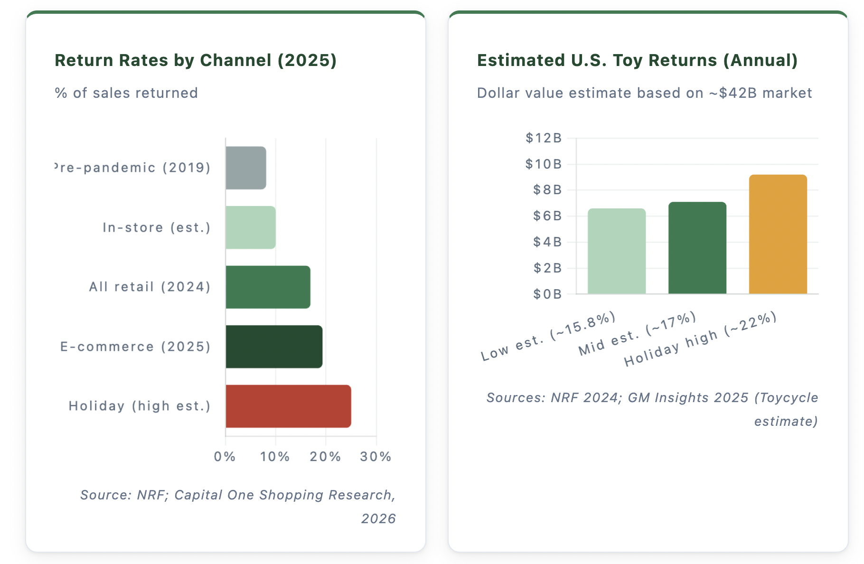
Task: Click the 'E-commerce (2025)' axis label
Action: tap(135, 347)
